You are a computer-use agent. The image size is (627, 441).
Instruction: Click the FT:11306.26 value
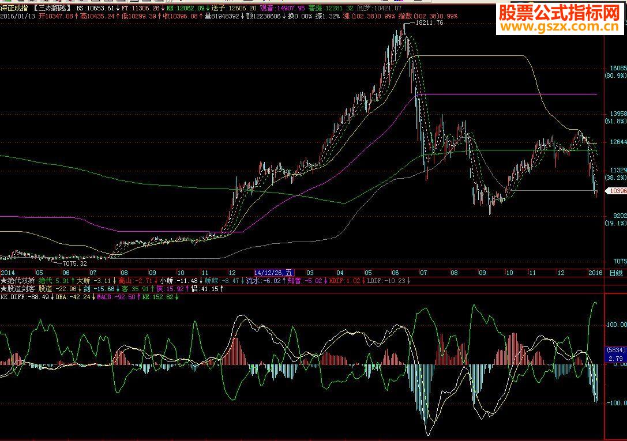point(140,8)
